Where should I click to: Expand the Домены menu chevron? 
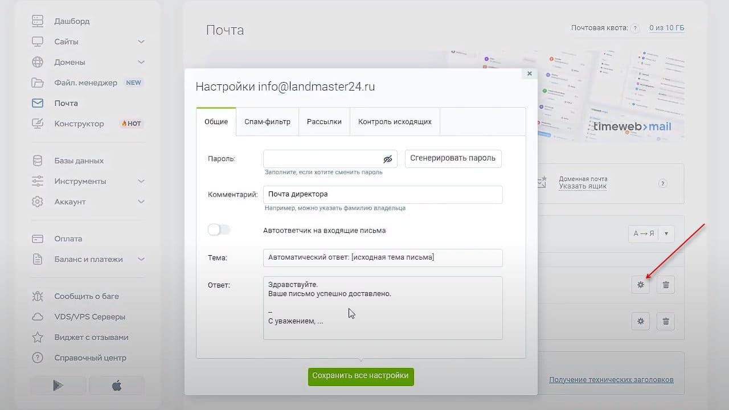[x=141, y=62]
